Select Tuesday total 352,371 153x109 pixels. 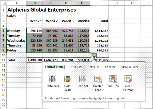(99, 36)
